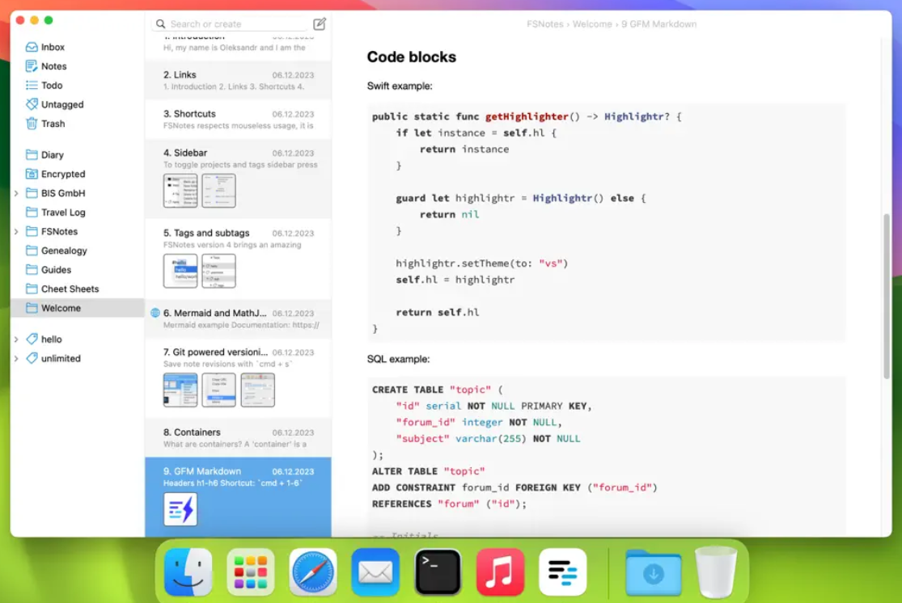The width and height of the screenshot is (902, 603).
Task: Show Untagged notes via its icon
Action: pos(32,104)
